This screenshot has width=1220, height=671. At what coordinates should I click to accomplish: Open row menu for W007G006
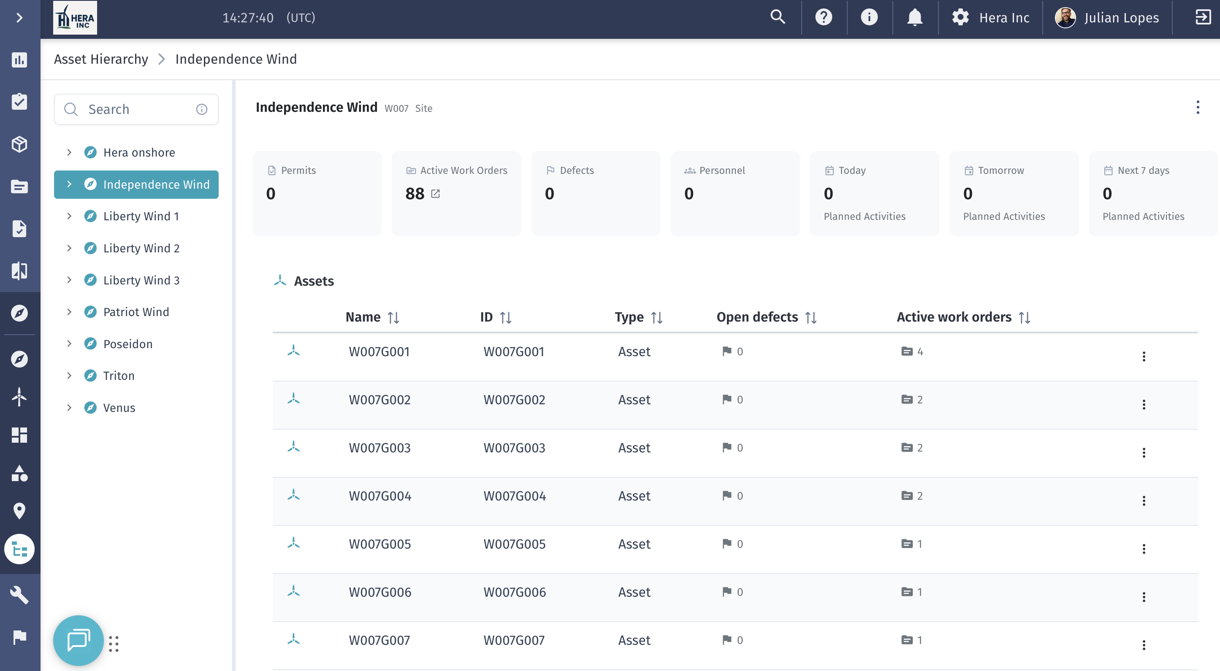coord(1144,597)
